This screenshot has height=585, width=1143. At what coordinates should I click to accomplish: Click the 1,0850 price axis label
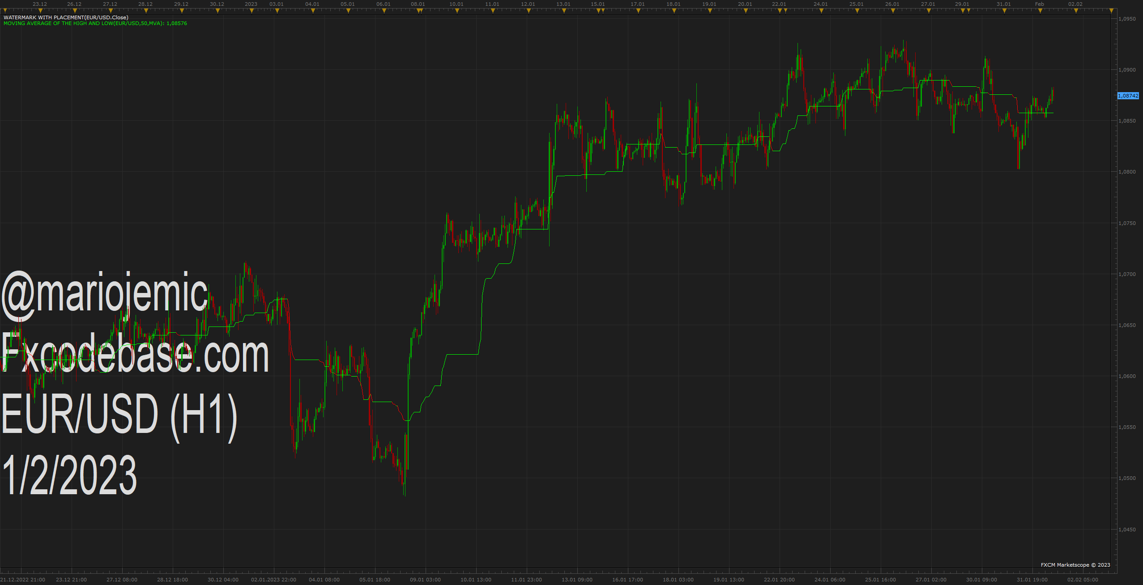coord(1127,121)
